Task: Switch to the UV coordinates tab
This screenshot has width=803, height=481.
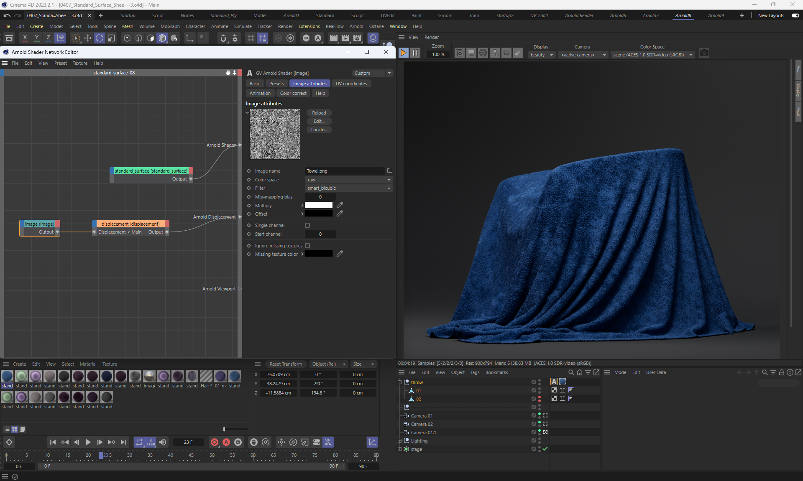Action: pyautogui.click(x=351, y=84)
